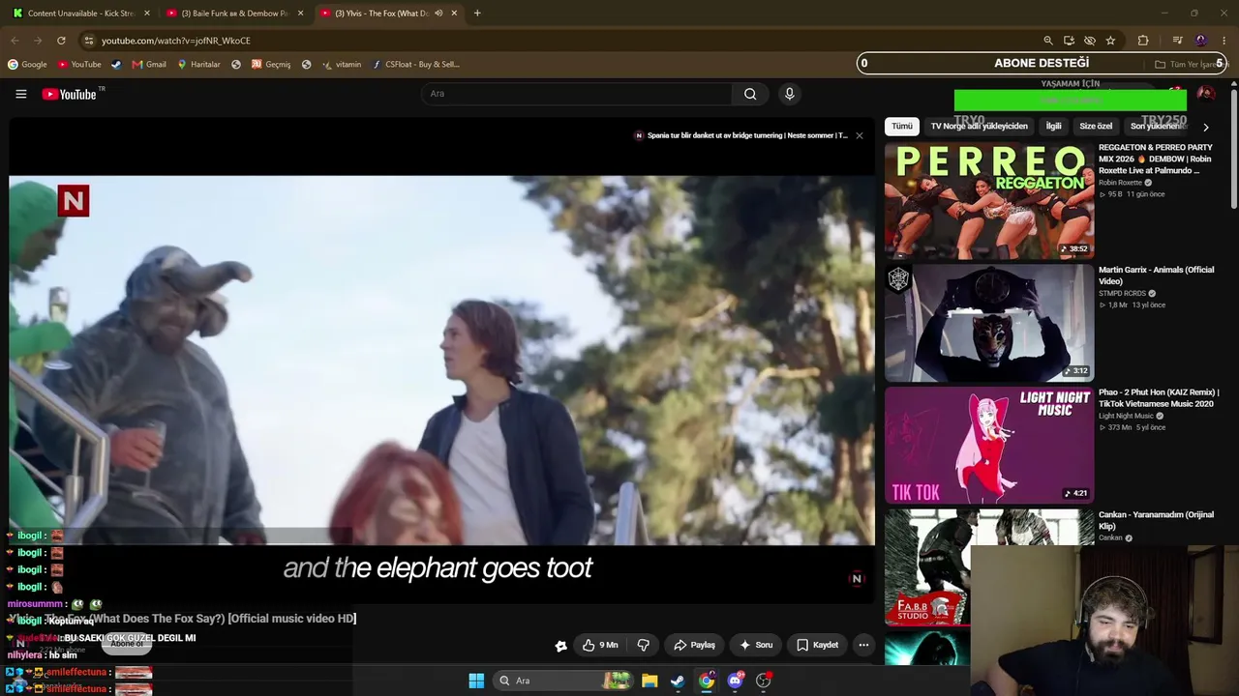
Task: Open File Explorer from the taskbar
Action: 650,681
